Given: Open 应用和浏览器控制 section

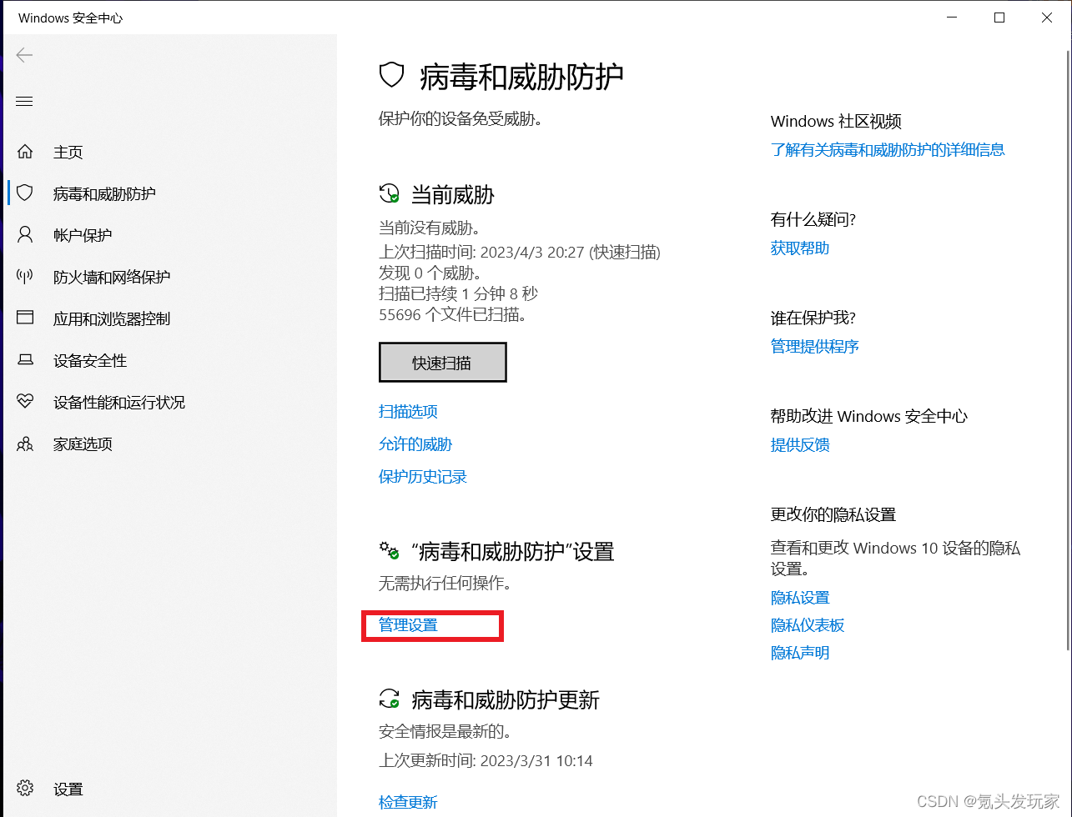Looking at the screenshot, I should click(112, 319).
